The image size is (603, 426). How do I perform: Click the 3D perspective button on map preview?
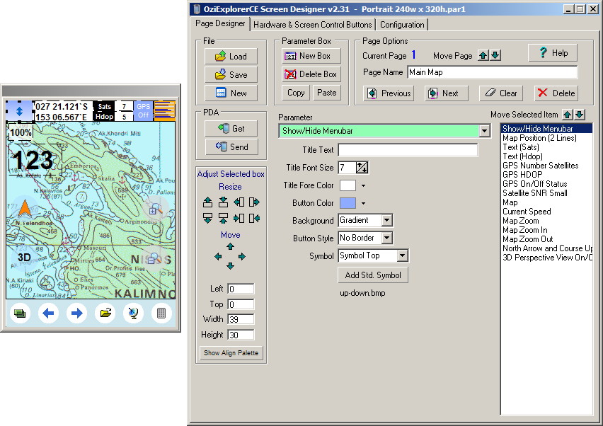24,258
